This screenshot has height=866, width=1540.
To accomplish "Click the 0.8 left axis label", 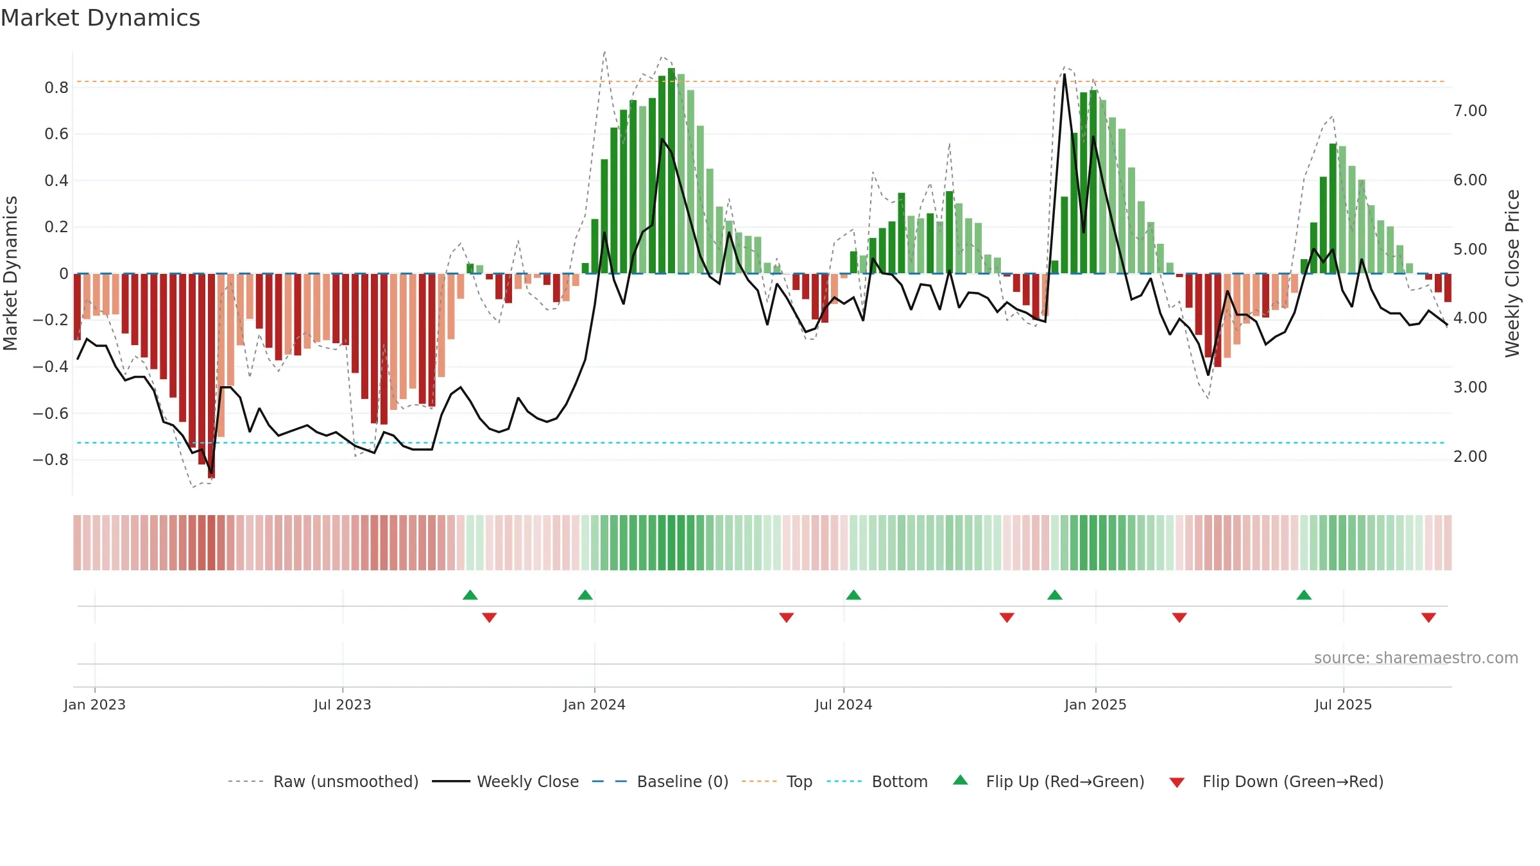I will [56, 88].
